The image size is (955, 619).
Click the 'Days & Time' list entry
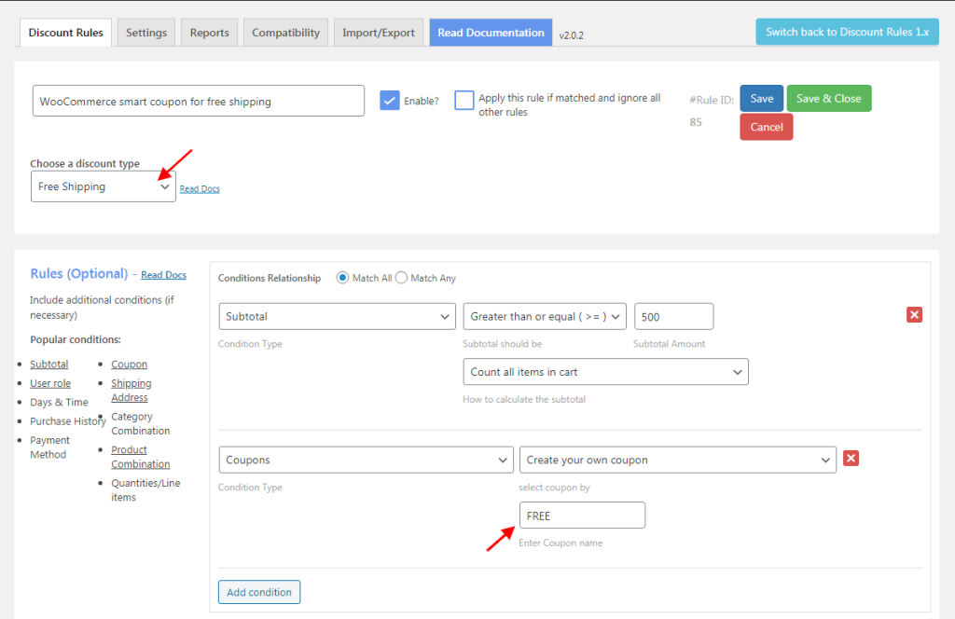pos(59,403)
